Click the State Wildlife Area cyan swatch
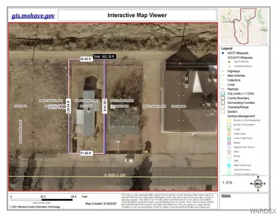The height and width of the screenshot is (217, 277). point(229,165)
